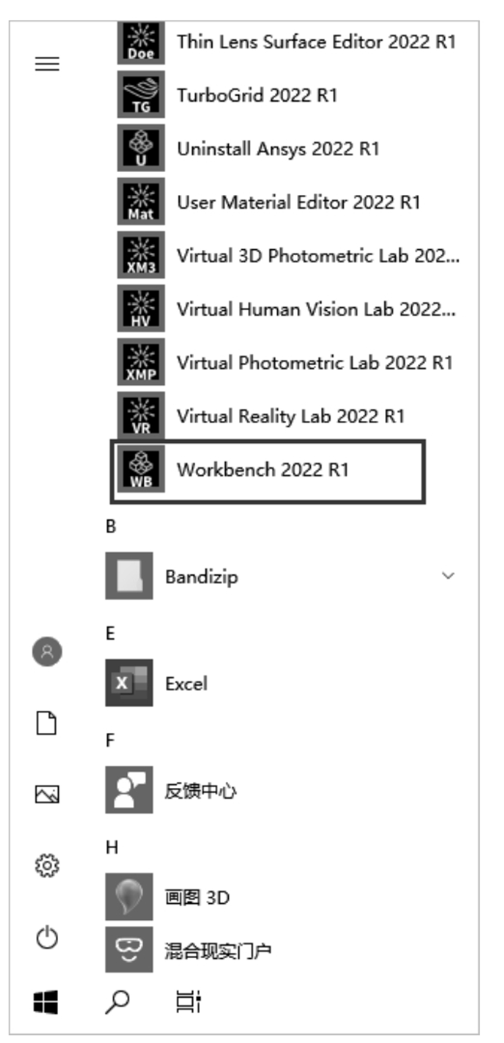Screen dimensions: 504x1043
Task: Expand the Bandizip folder chevron
Action: coord(448,576)
